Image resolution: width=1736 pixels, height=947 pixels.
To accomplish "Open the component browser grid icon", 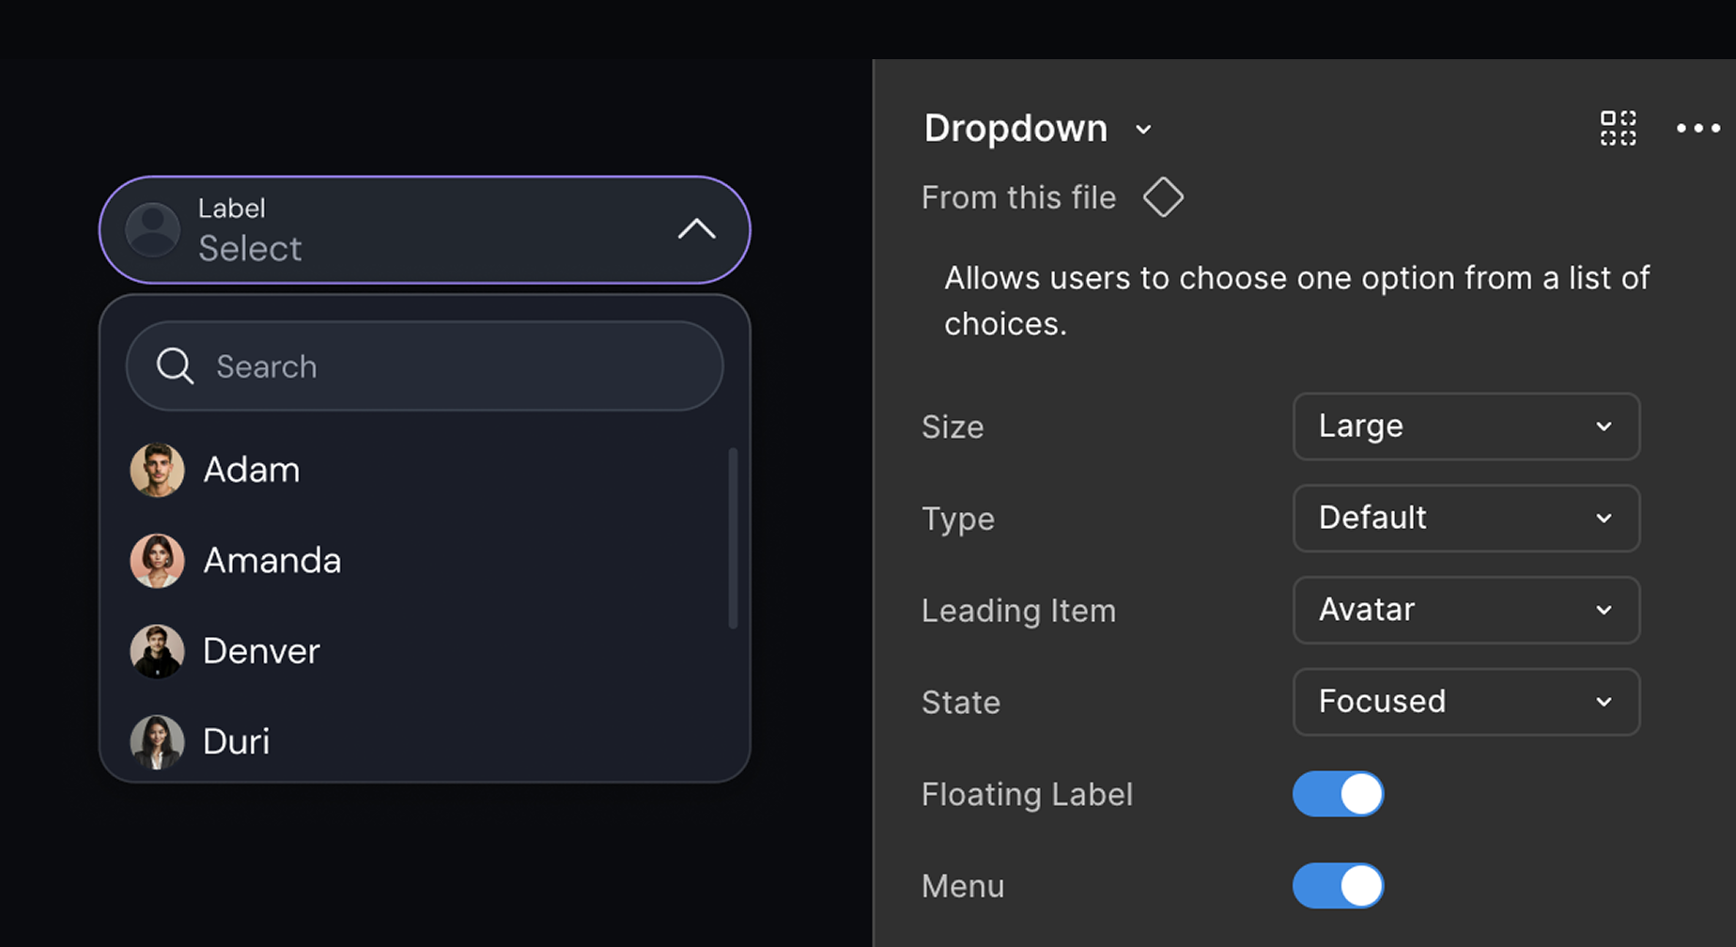I will pos(1618,129).
